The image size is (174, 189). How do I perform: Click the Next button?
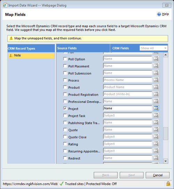click(x=132, y=175)
